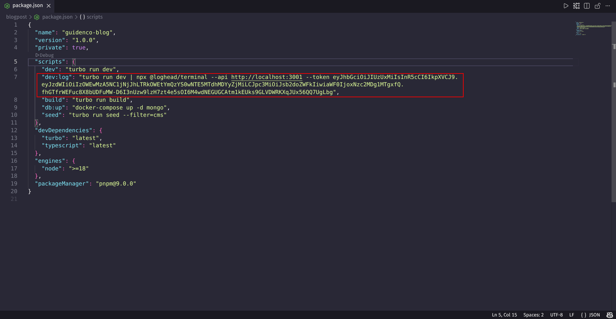This screenshot has height=319, width=616.
Task: Open the dependency graph view icon
Action: pos(576,6)
